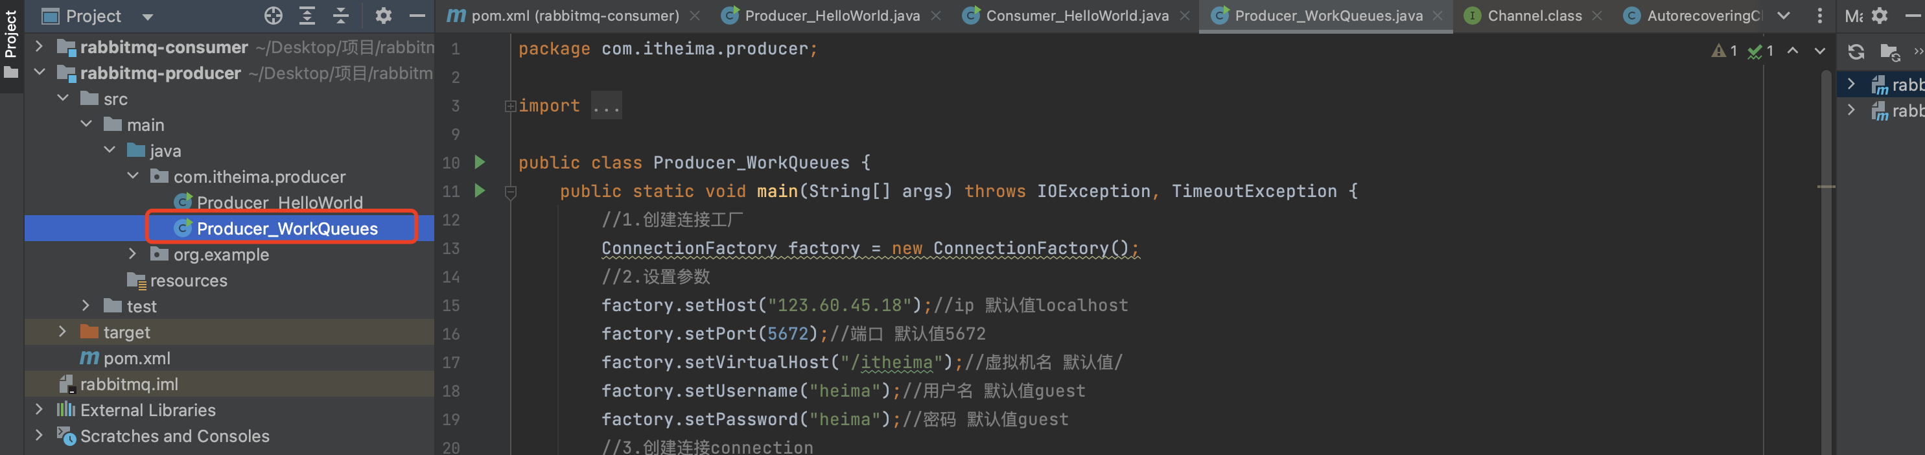Click the Maven reload projects icon
This screenshot has width=1925, height=455.
click(1856, 52)
